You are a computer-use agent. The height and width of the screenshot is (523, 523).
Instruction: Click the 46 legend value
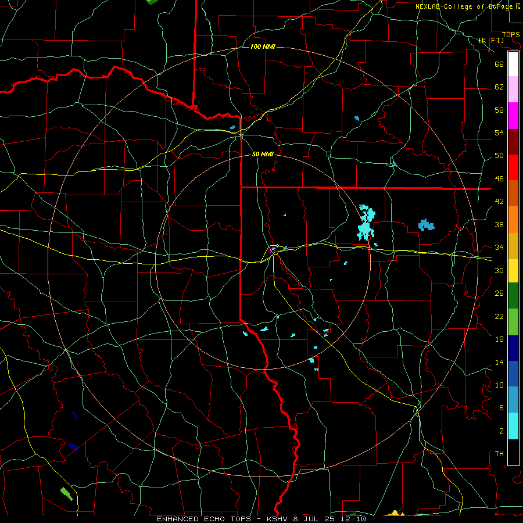(499, 179)
